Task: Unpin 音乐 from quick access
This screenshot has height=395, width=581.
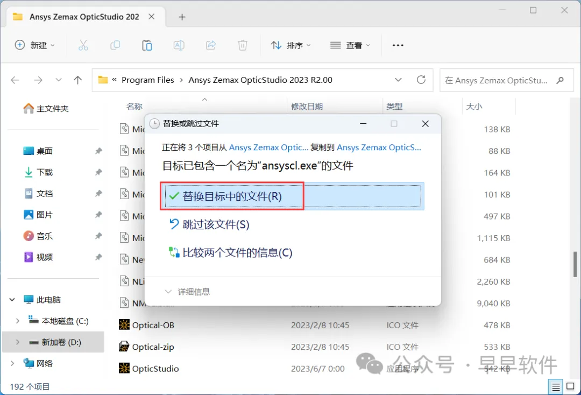Action: [x=98, y=236]
